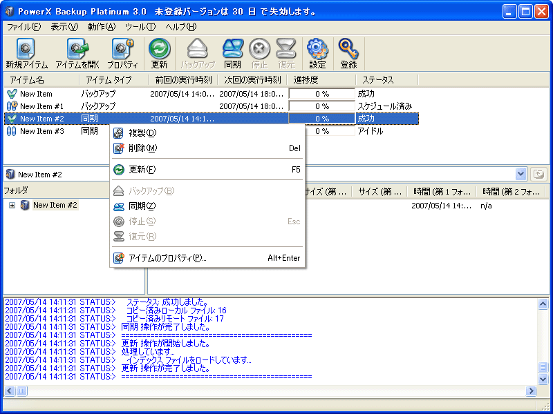Sort by the 次回の実行時刻 column header
This screenshot has width=553, height=414.
coord(252,80)
